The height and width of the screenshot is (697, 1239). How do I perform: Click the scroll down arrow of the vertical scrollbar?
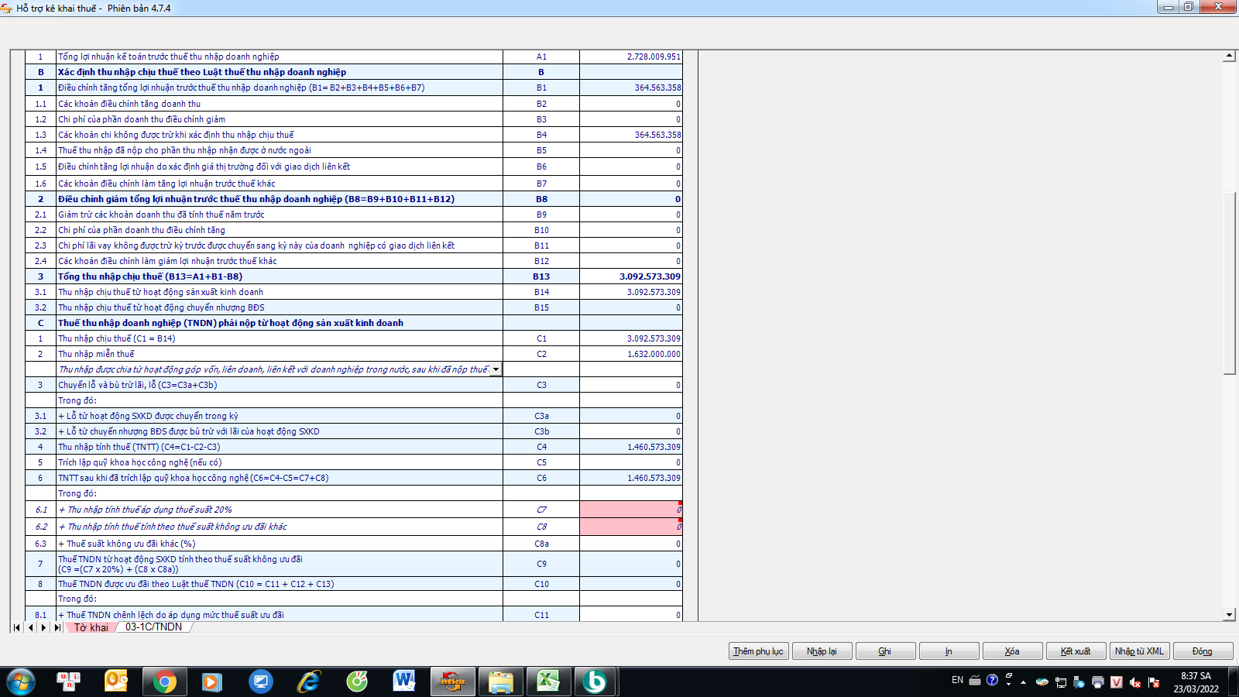[1229, 614]
